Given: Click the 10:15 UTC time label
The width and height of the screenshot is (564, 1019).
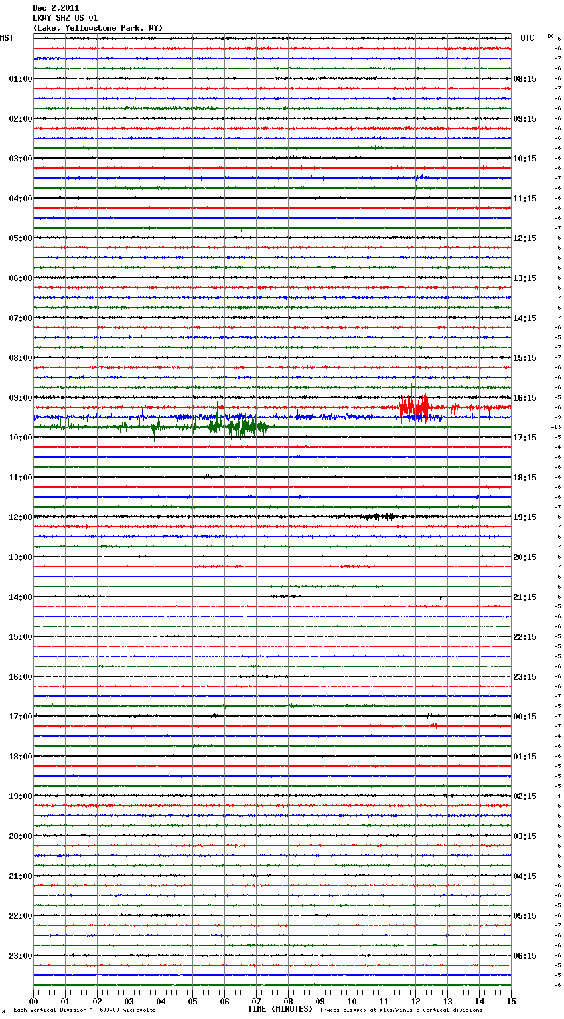Looking at the screenshot, I should pos(525,159).
